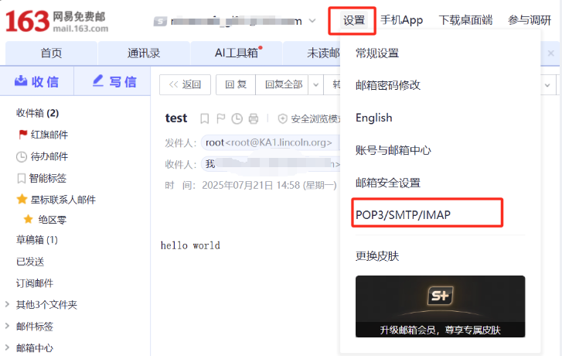Screen dimensions: 562x356
Task: Open the dropdown arrow next to 回复全部
Action: [x=315, y=85]
